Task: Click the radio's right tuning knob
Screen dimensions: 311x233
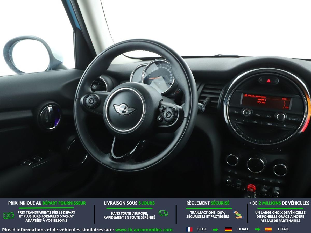Action: [x=281, y=117]
